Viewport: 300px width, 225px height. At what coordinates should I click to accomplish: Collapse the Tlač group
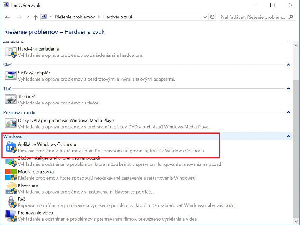pyautogui.click(x=288, y=89)
